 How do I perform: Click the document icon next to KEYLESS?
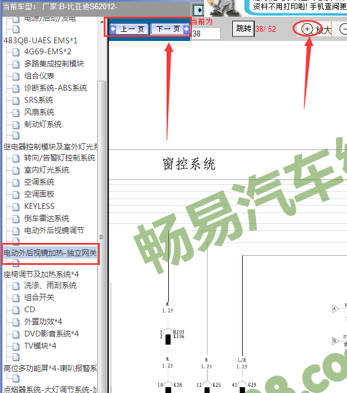click(16, 206)
